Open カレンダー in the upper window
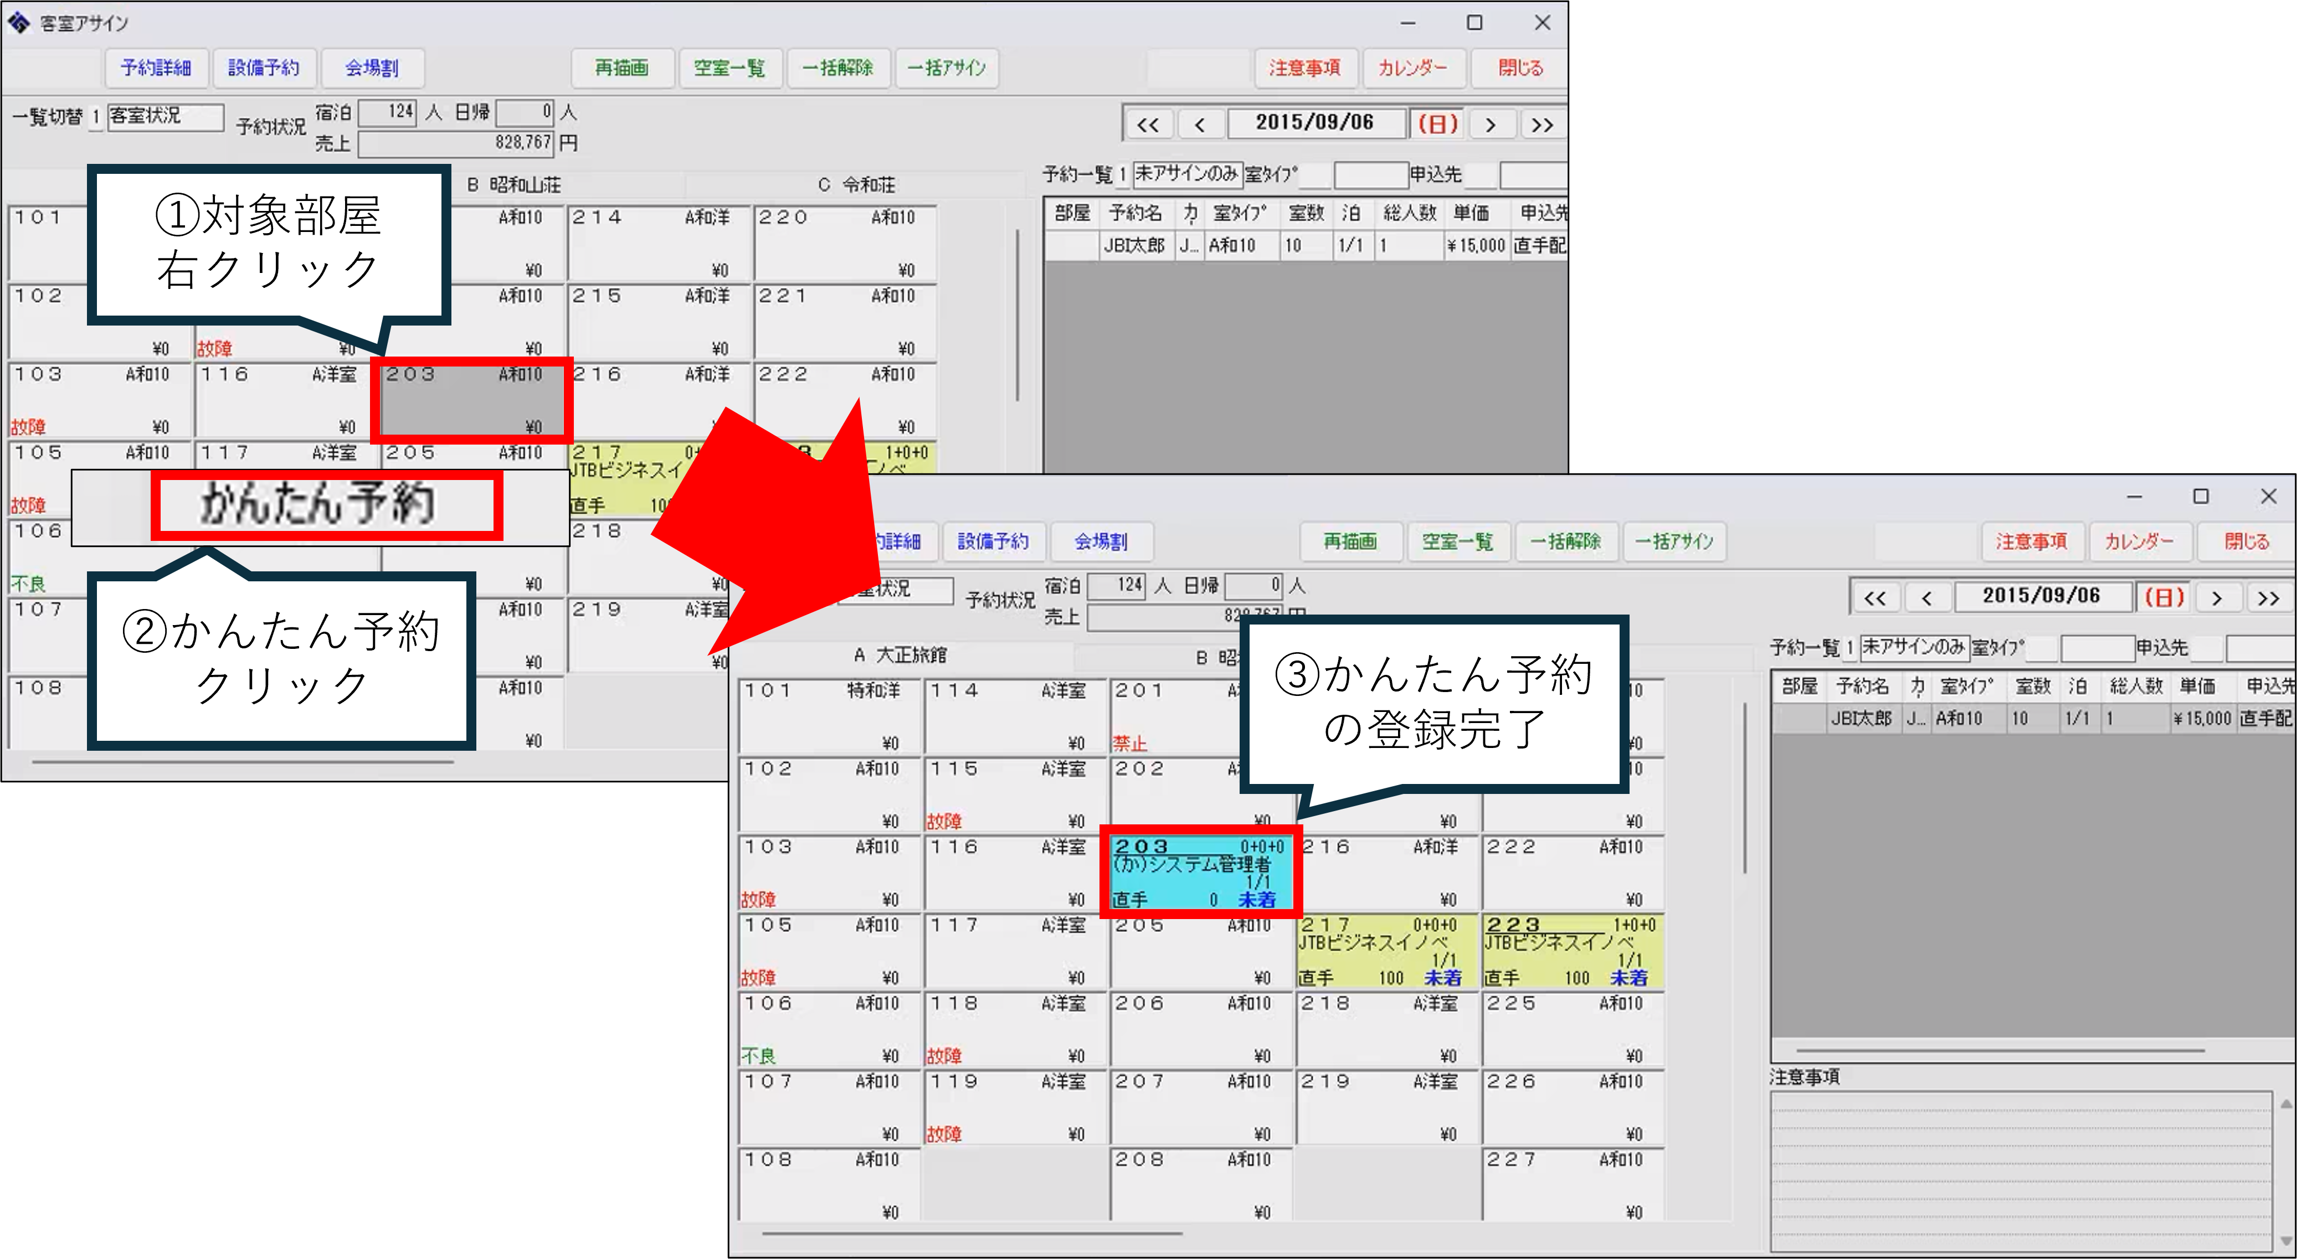The image size is (2297, 1259). (1412, 68)
